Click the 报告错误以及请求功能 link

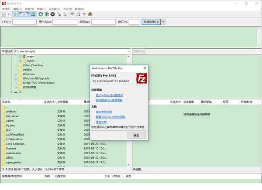109,100
